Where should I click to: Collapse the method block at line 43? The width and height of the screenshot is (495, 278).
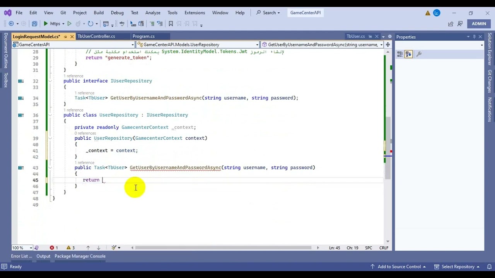[x=50, y=168]
